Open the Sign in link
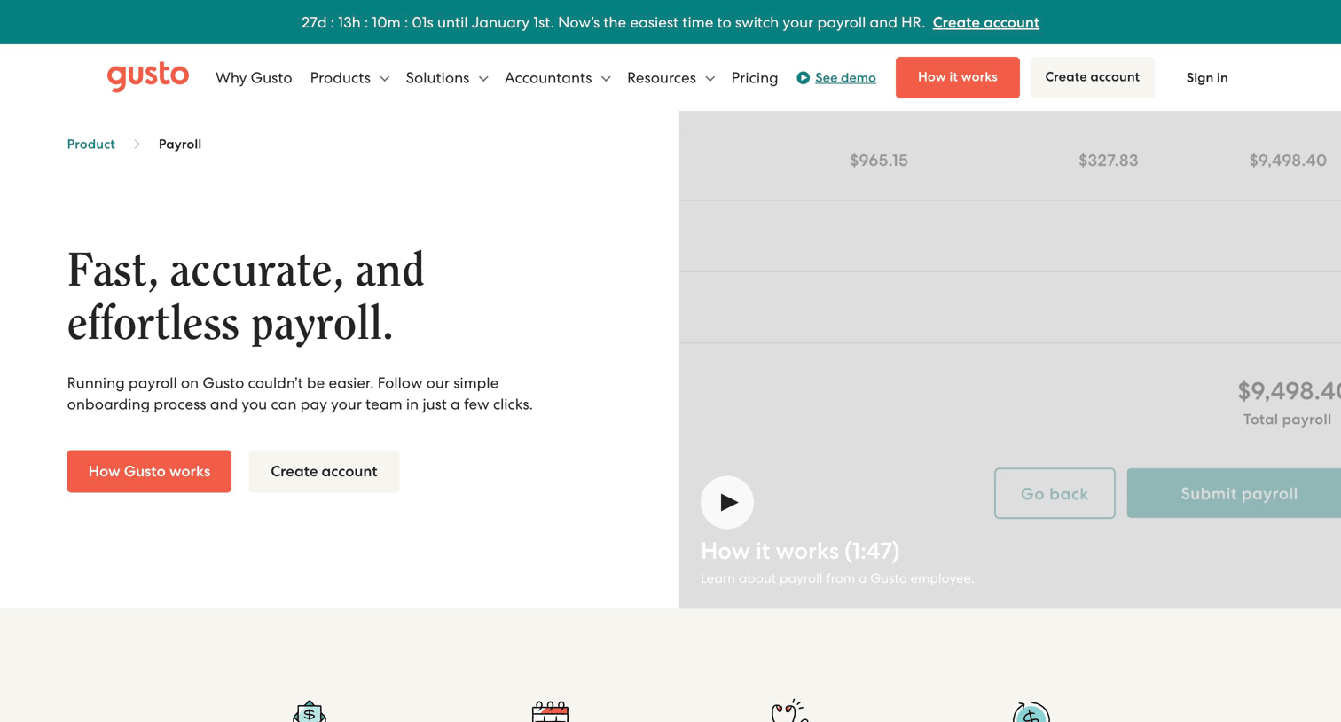The height and width of the screenshot is (722, 1341). pyautogui.click(x=1207, y=78)
